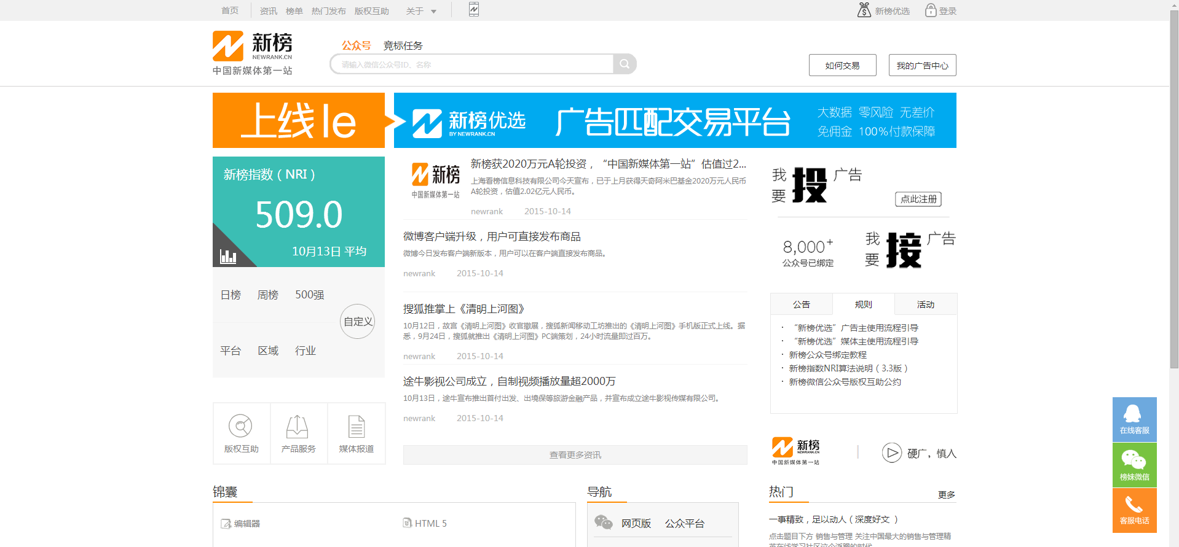The width and height of the screenshot is (1179, 547).
Task: Open article 途牛影视公司成立
Action: [510, 381]
